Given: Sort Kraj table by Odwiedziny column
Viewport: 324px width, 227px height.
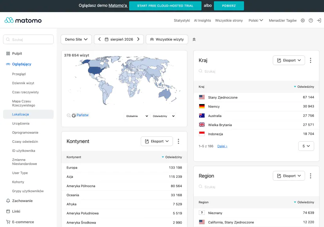Looking at the screenshot, I should (x=304, y=87).
